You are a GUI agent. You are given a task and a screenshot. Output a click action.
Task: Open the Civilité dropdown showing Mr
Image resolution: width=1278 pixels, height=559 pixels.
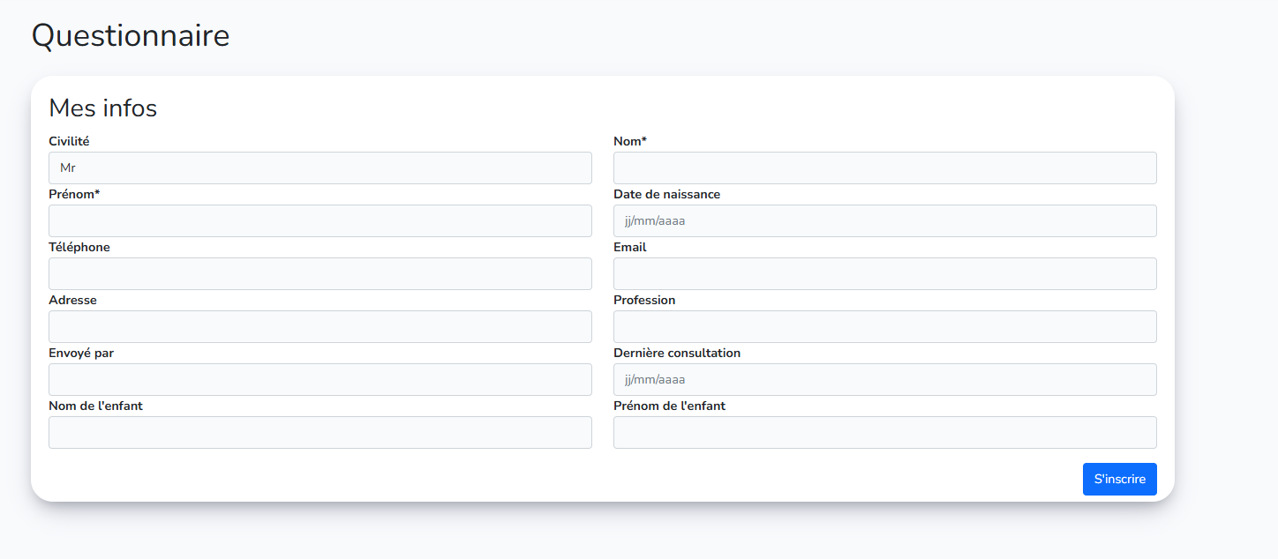point(319,168)
